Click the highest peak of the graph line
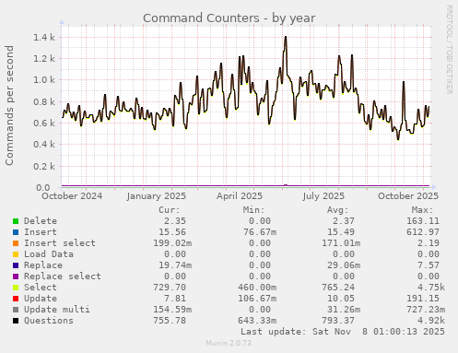The height and width of the screenshot is (353, 458). [286, 37]
